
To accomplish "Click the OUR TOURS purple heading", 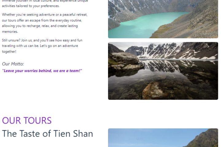I will [27, 120].
